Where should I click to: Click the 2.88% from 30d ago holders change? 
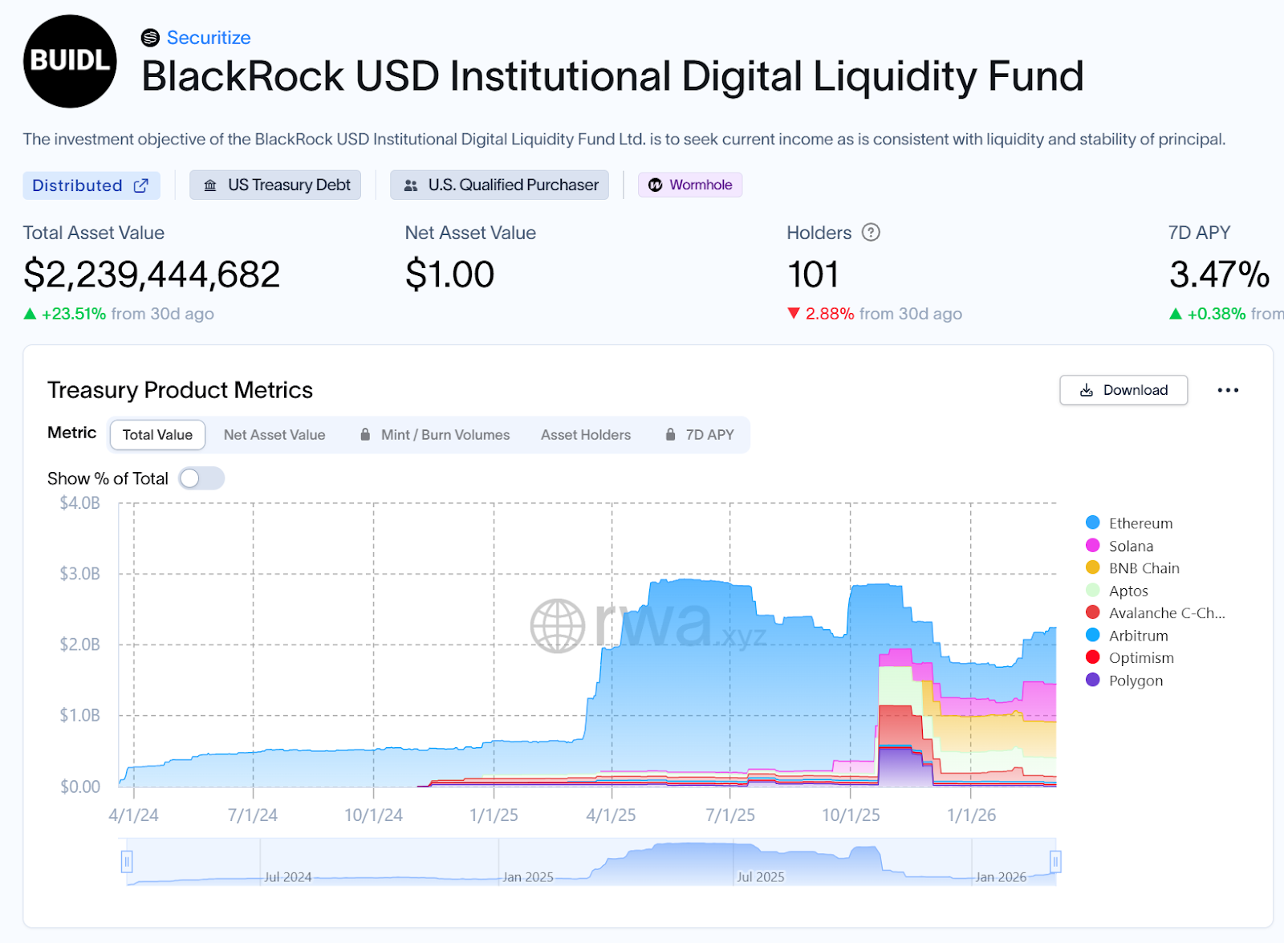point(875,314)
